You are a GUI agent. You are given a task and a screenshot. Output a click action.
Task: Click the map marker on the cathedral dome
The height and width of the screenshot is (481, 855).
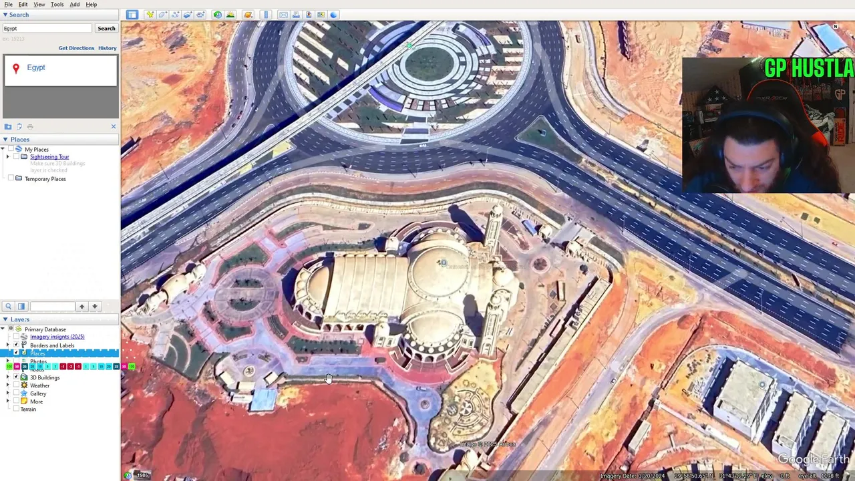[442, 263]
